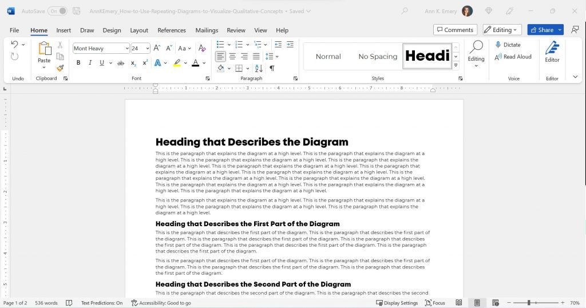This screenshot has width=586, height=308.
Task: Switch to the Layout tab
Action: [x=139, y=30]
